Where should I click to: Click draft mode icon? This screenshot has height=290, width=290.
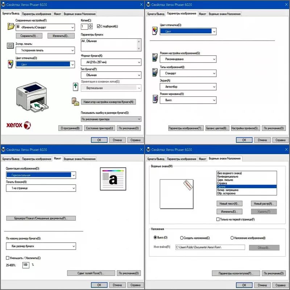pos(155,99)
